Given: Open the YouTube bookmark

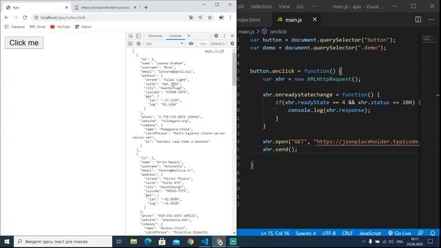Looking at the screenshot, I should tap(60, 27).
